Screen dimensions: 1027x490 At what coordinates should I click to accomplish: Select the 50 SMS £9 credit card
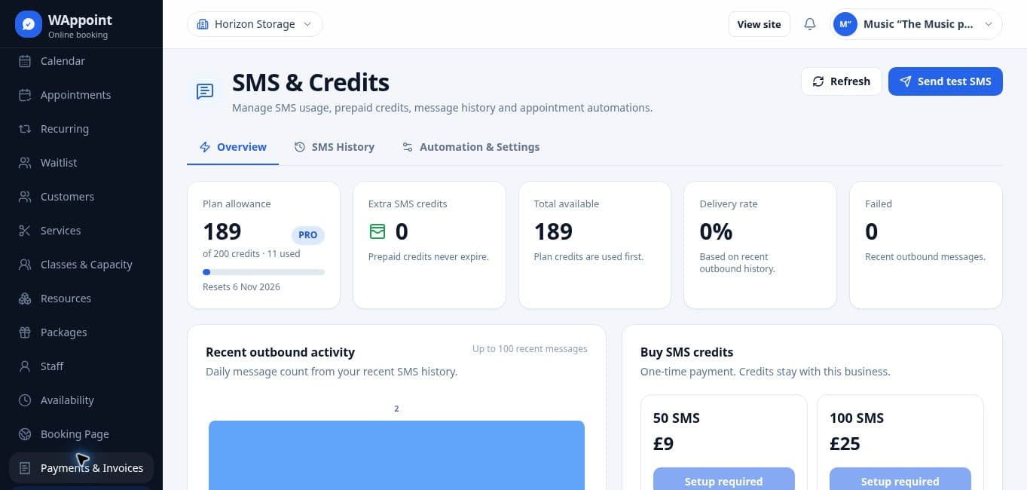point(723,443)
